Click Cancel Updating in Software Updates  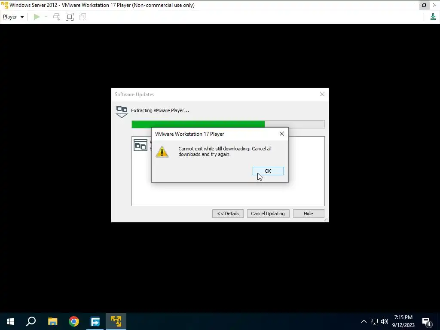click(x=268, y=214)
